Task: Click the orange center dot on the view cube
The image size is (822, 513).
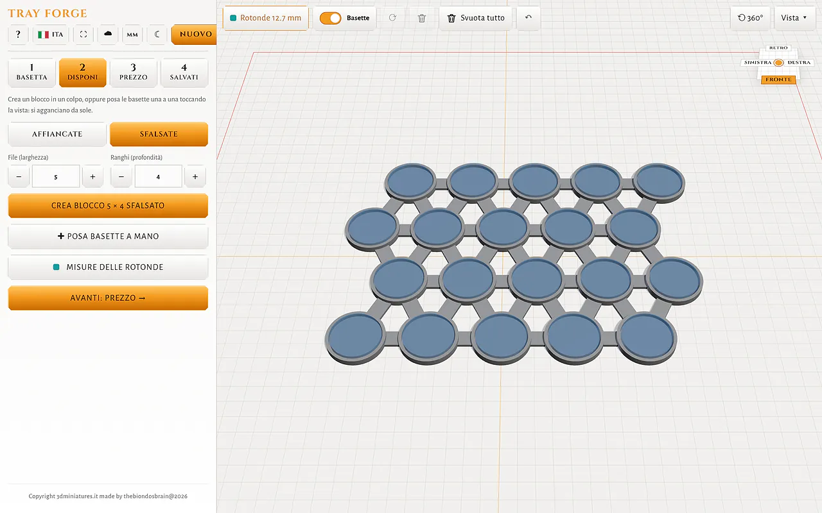Action: 779,62
